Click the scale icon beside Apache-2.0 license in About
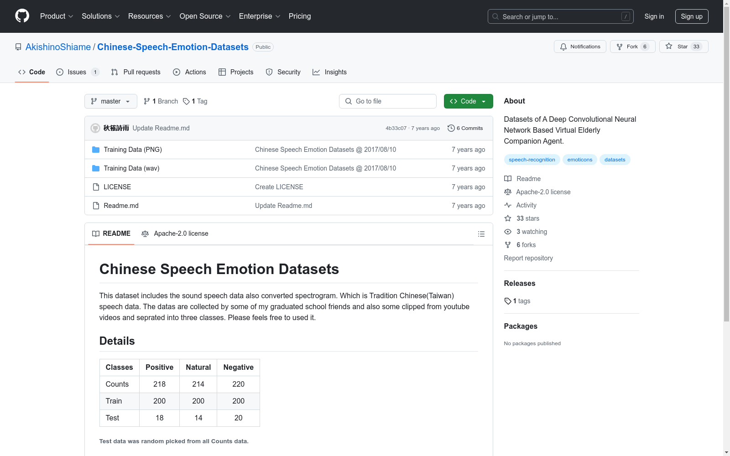This screenshot has width=730, height=456. coord(508,192)
